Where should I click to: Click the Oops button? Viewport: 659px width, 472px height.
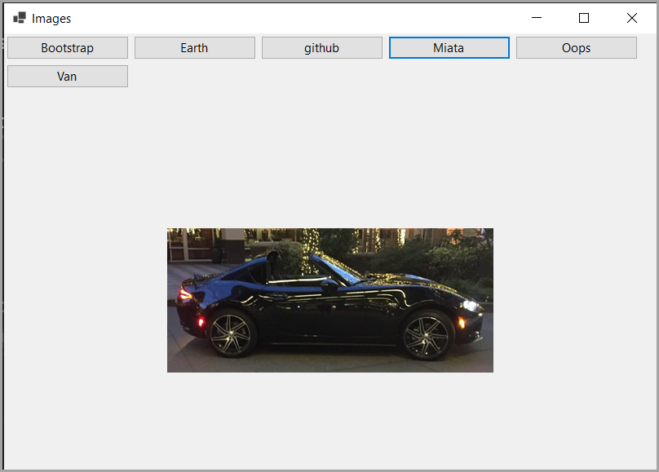pos(576,47)
